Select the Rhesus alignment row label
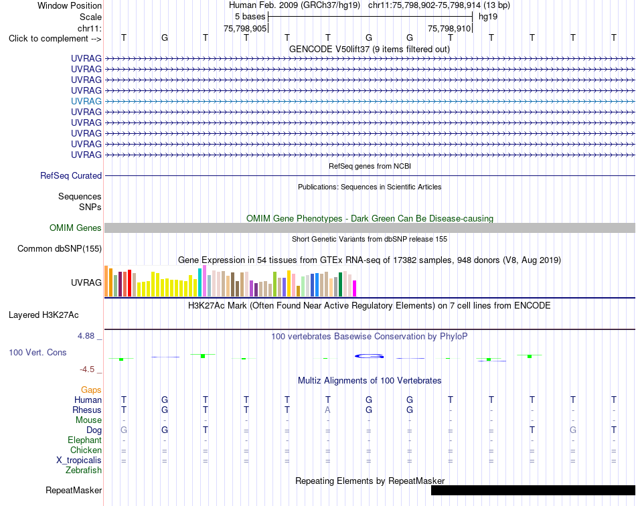 pos(87,410)
